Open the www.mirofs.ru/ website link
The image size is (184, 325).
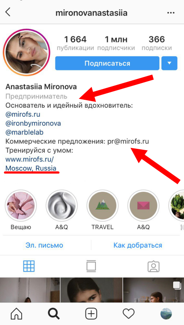tap(30, 159)
